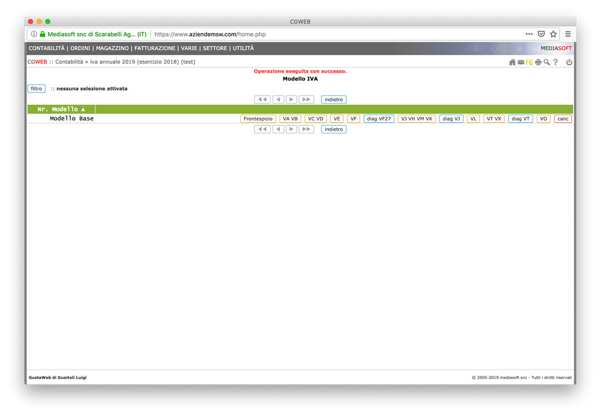This screenshot has height=416, width=600.
Task: Bookmark the page with the star icon
Action: (x=553, y=34)
